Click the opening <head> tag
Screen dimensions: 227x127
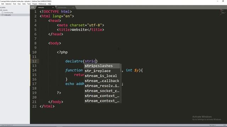55,20
